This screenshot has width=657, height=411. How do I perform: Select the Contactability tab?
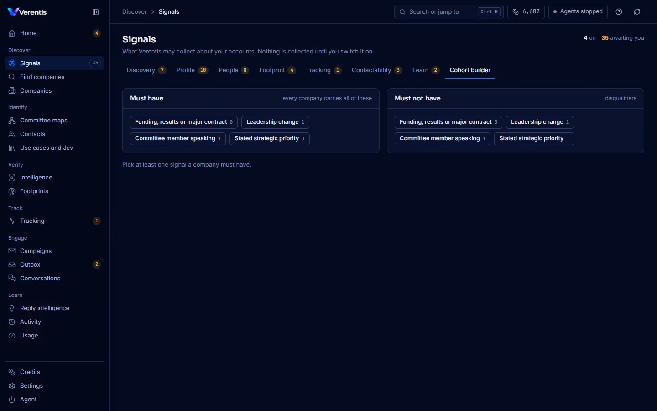coord(377,70)
